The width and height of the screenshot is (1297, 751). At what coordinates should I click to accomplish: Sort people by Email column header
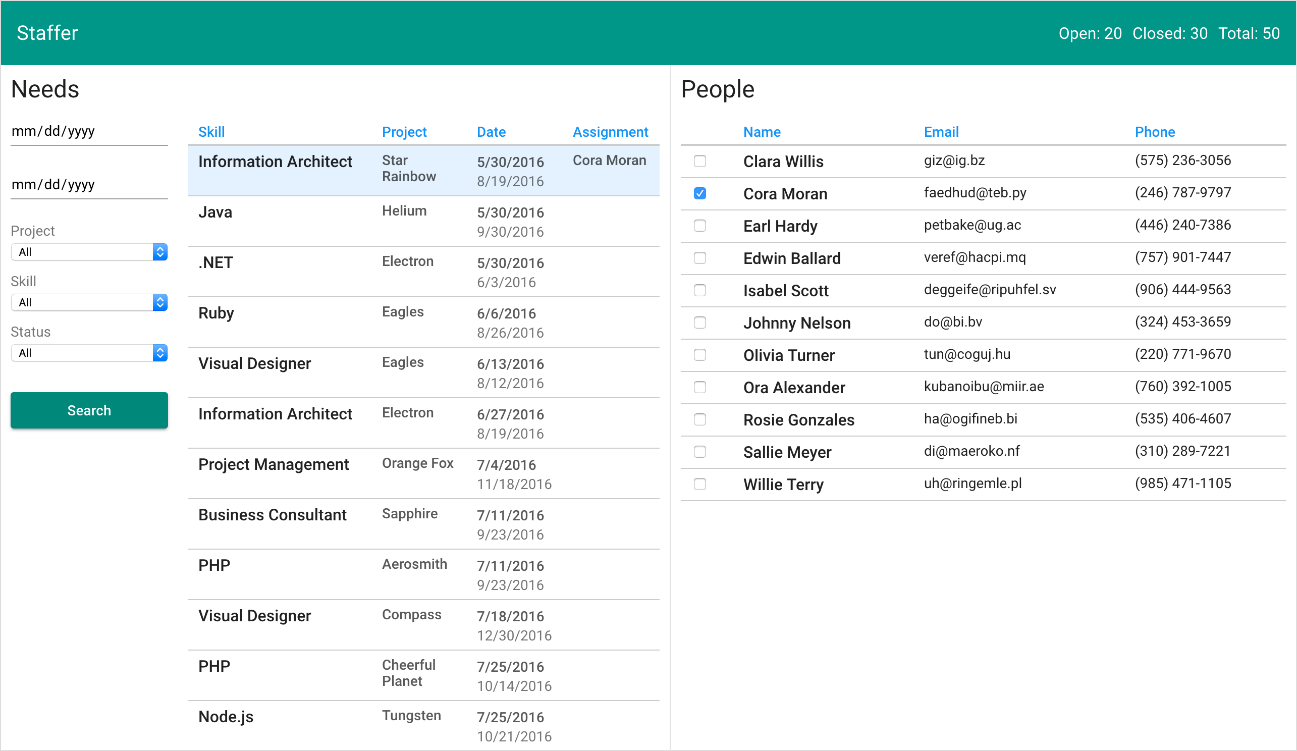[940, 132]
